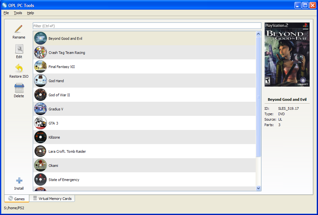This screenshot has width=318, height=215.
Task: Select the God Hand entry
Action: point(144,81)
